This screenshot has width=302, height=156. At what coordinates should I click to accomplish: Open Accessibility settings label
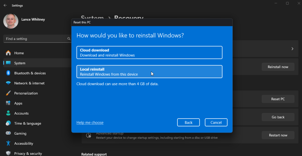(x=24, y=143)
